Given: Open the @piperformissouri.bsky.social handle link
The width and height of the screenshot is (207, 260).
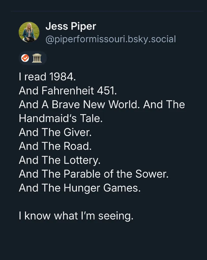Looking at the screenshot, I should point(111,39).
